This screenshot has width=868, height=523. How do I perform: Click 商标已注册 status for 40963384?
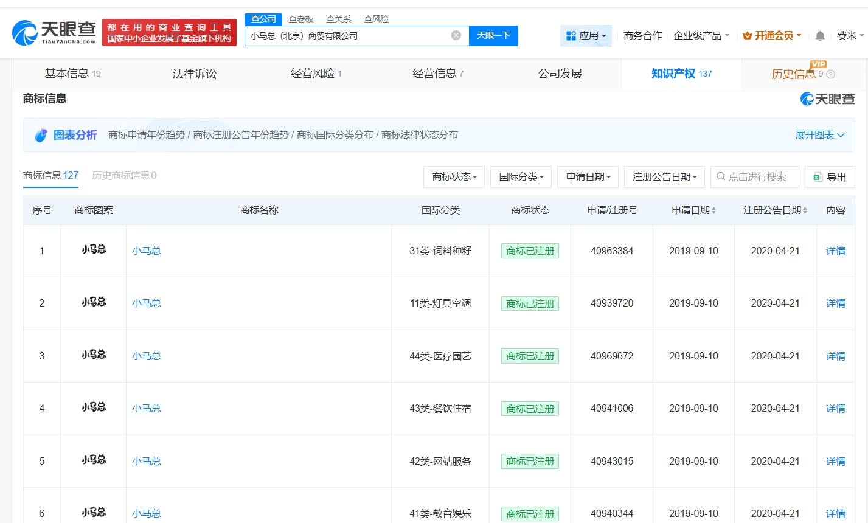[530, 251]
